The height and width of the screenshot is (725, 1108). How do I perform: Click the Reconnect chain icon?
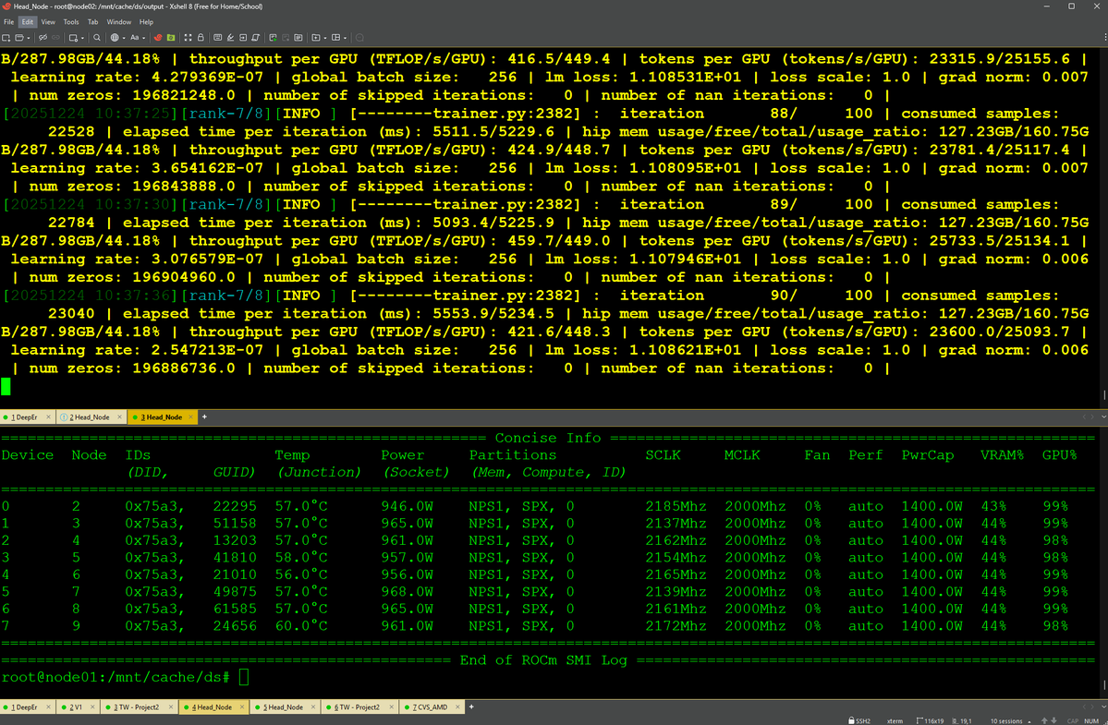tap(55, 38)
